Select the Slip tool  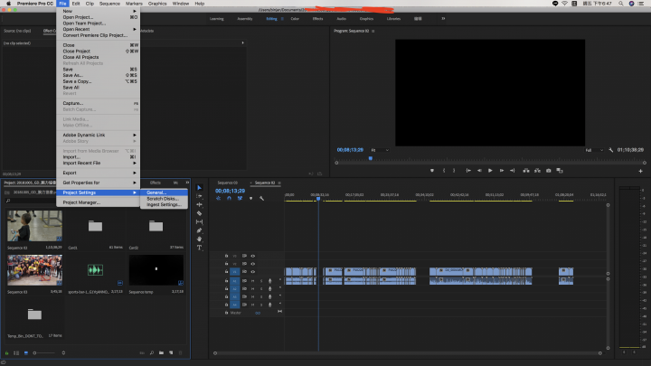pos(199,222)
